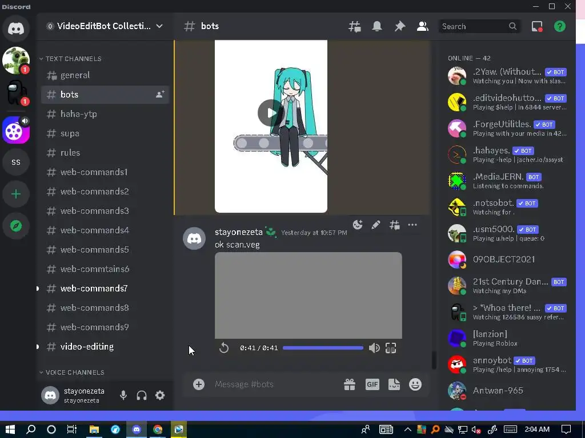Enter fullscreen on the video player
This screenshot has height=438, width=585.
tap(391, 348)
